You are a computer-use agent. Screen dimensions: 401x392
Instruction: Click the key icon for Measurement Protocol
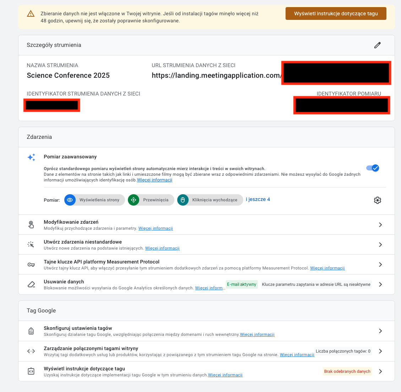[x=31, y=265]
